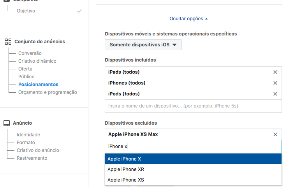Select Apple iPhone X suggestion

193,159
